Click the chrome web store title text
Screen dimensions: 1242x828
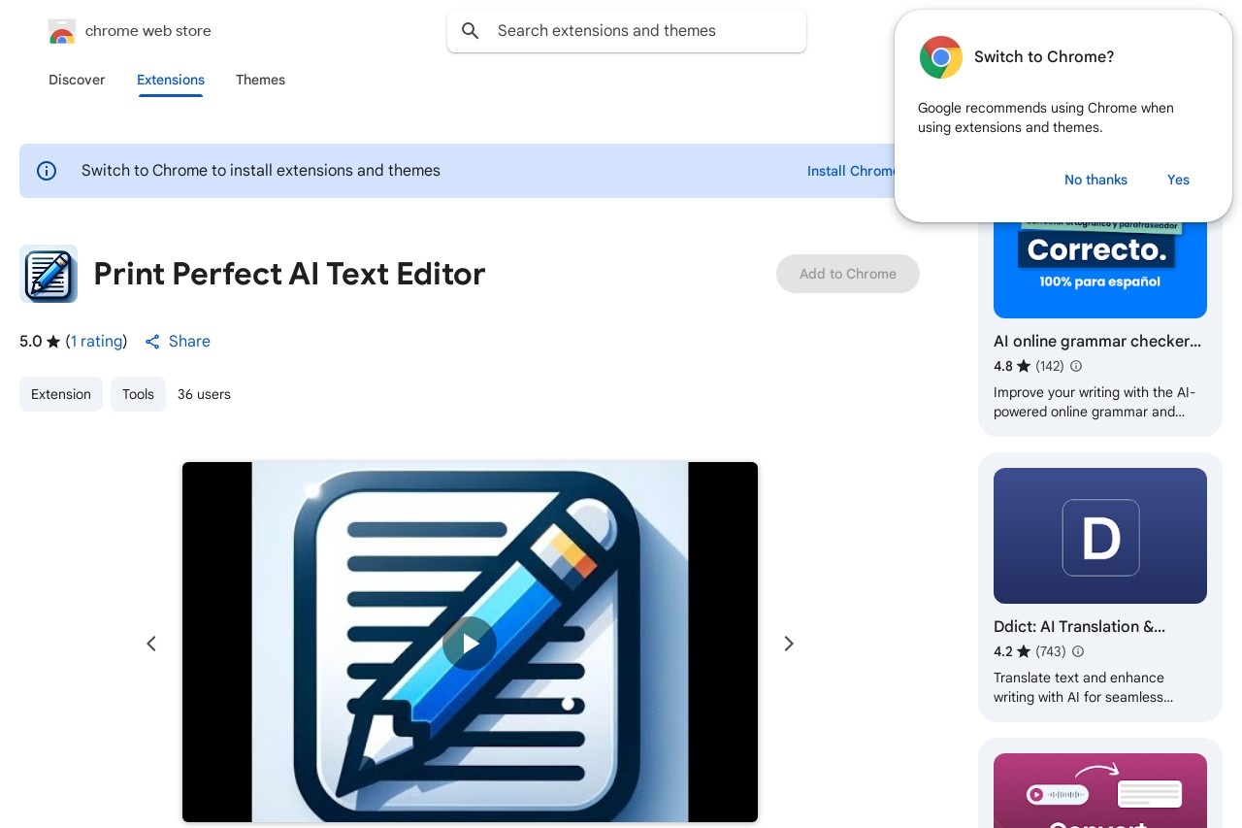click(147, 31)
